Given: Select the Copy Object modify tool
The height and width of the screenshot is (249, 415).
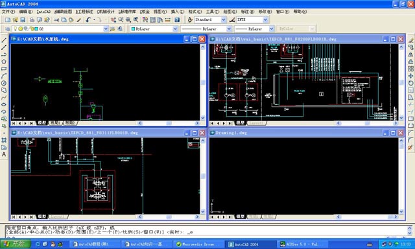Looking at the screenshot, I should [x=410, y=47].
